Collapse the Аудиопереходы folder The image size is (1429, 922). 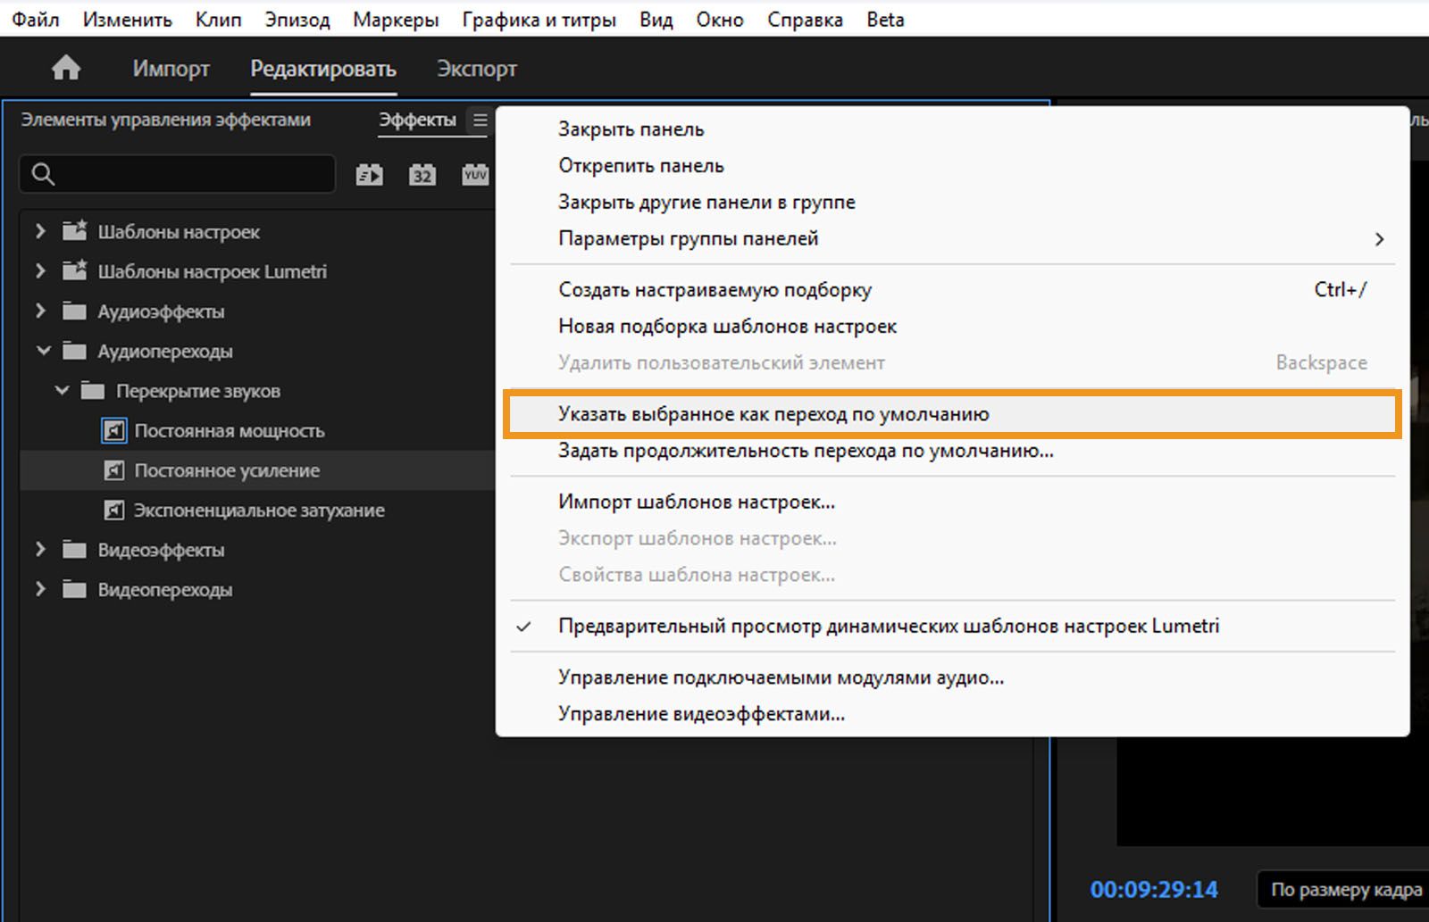click(43, 351)
